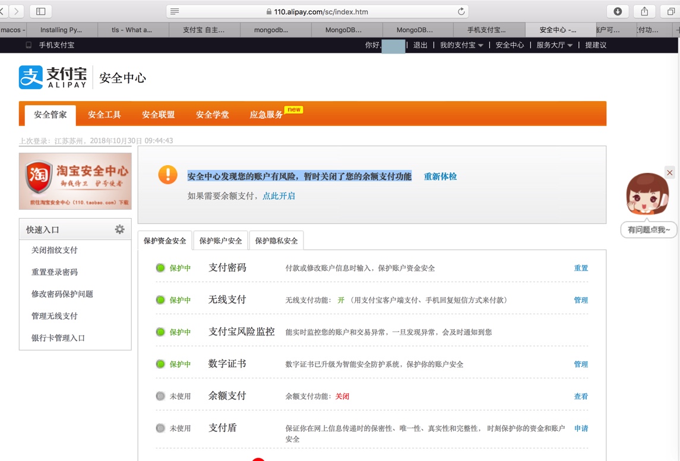Reload page using refresh icon
The height and width of the screenshot is (461, 680).
(461, 11)
